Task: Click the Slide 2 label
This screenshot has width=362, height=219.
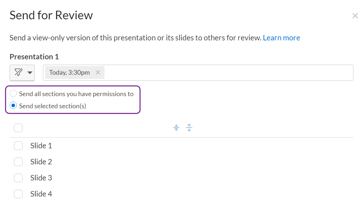Action: (41, 162)
